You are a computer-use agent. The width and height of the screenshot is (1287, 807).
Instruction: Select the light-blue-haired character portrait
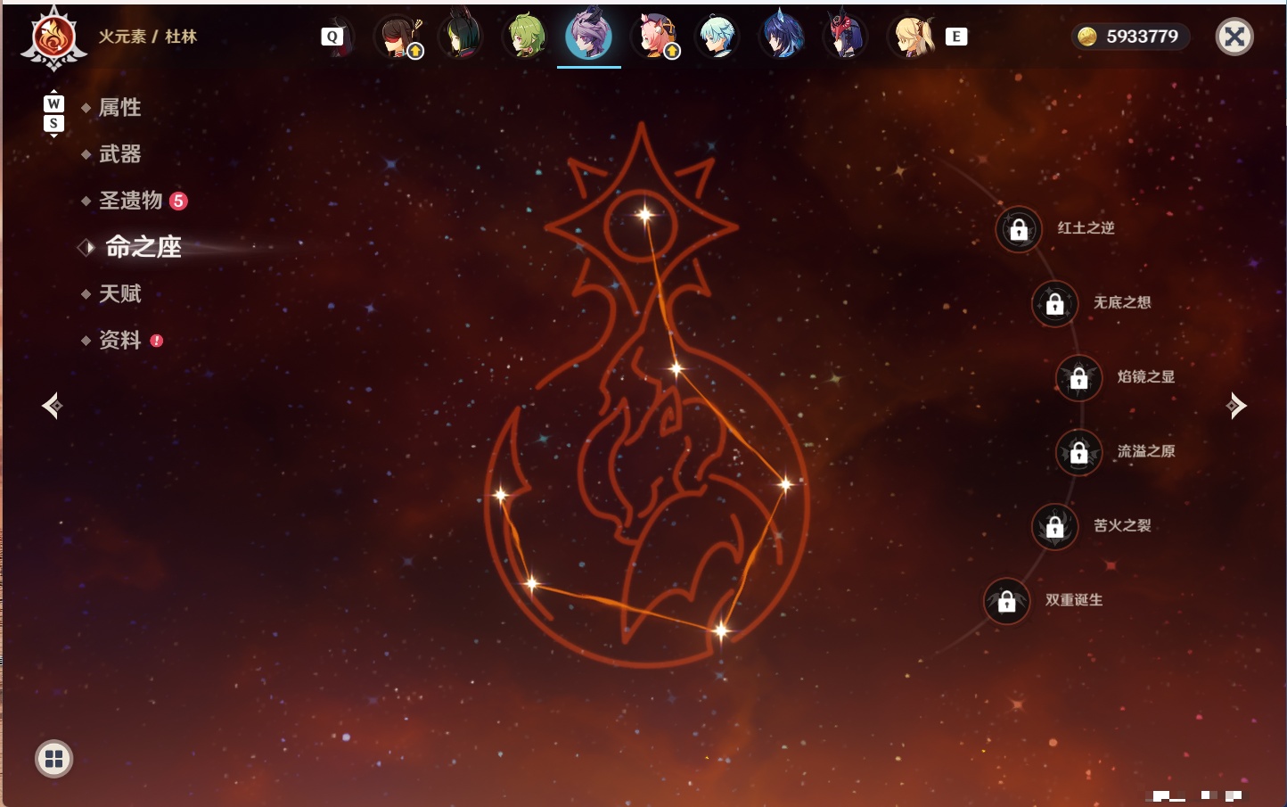click(717, 37)
